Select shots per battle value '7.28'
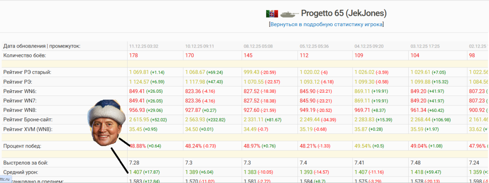Image resolution: width=489 pixels, height=183 pixels. point(134,163)
